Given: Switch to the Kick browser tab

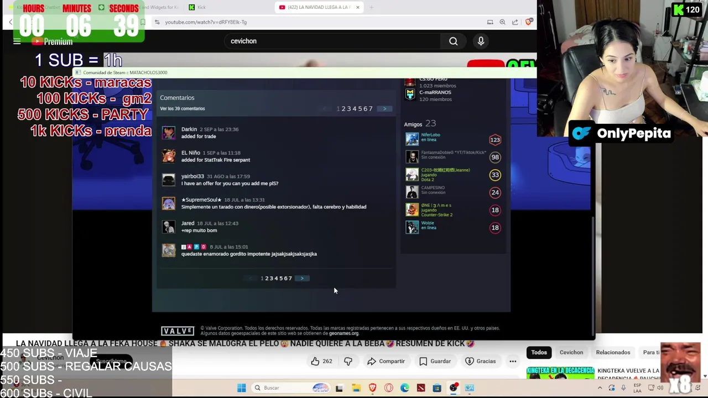Looking at the screenshot, I should point(201,7).
